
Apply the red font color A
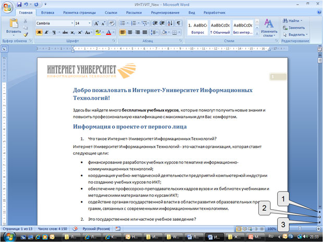point(108,32)
